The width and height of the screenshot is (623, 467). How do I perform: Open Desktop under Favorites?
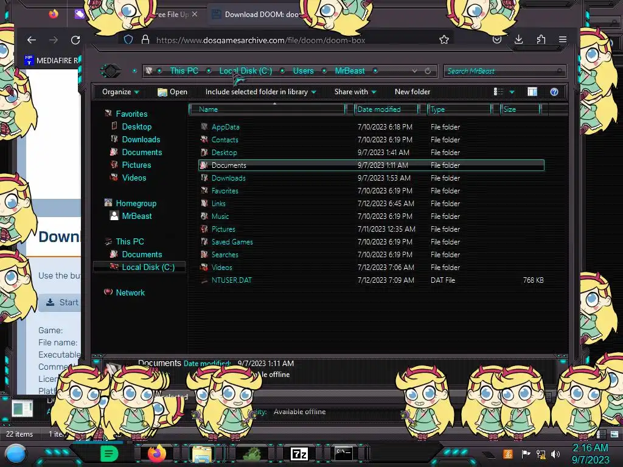136,126
